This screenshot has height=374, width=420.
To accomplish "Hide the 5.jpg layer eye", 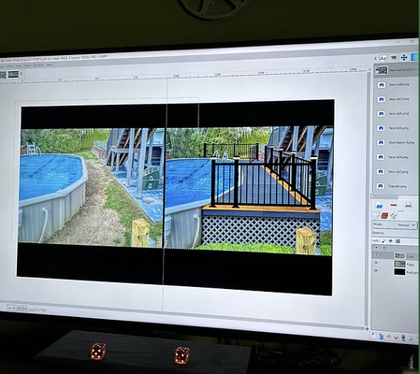I will 376,255.
